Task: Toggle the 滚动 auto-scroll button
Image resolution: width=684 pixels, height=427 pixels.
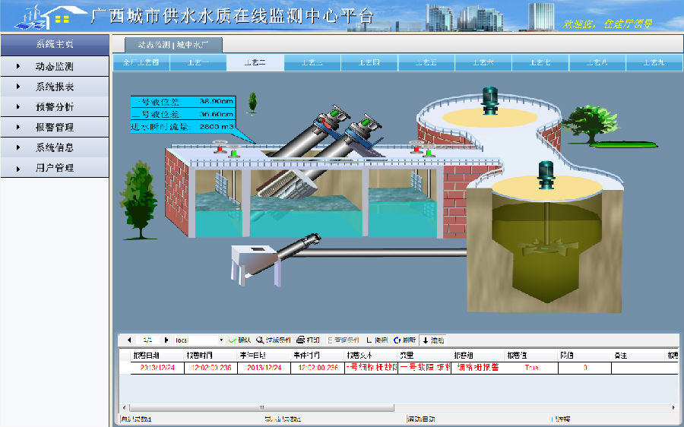Action: (x=432, y=340)
